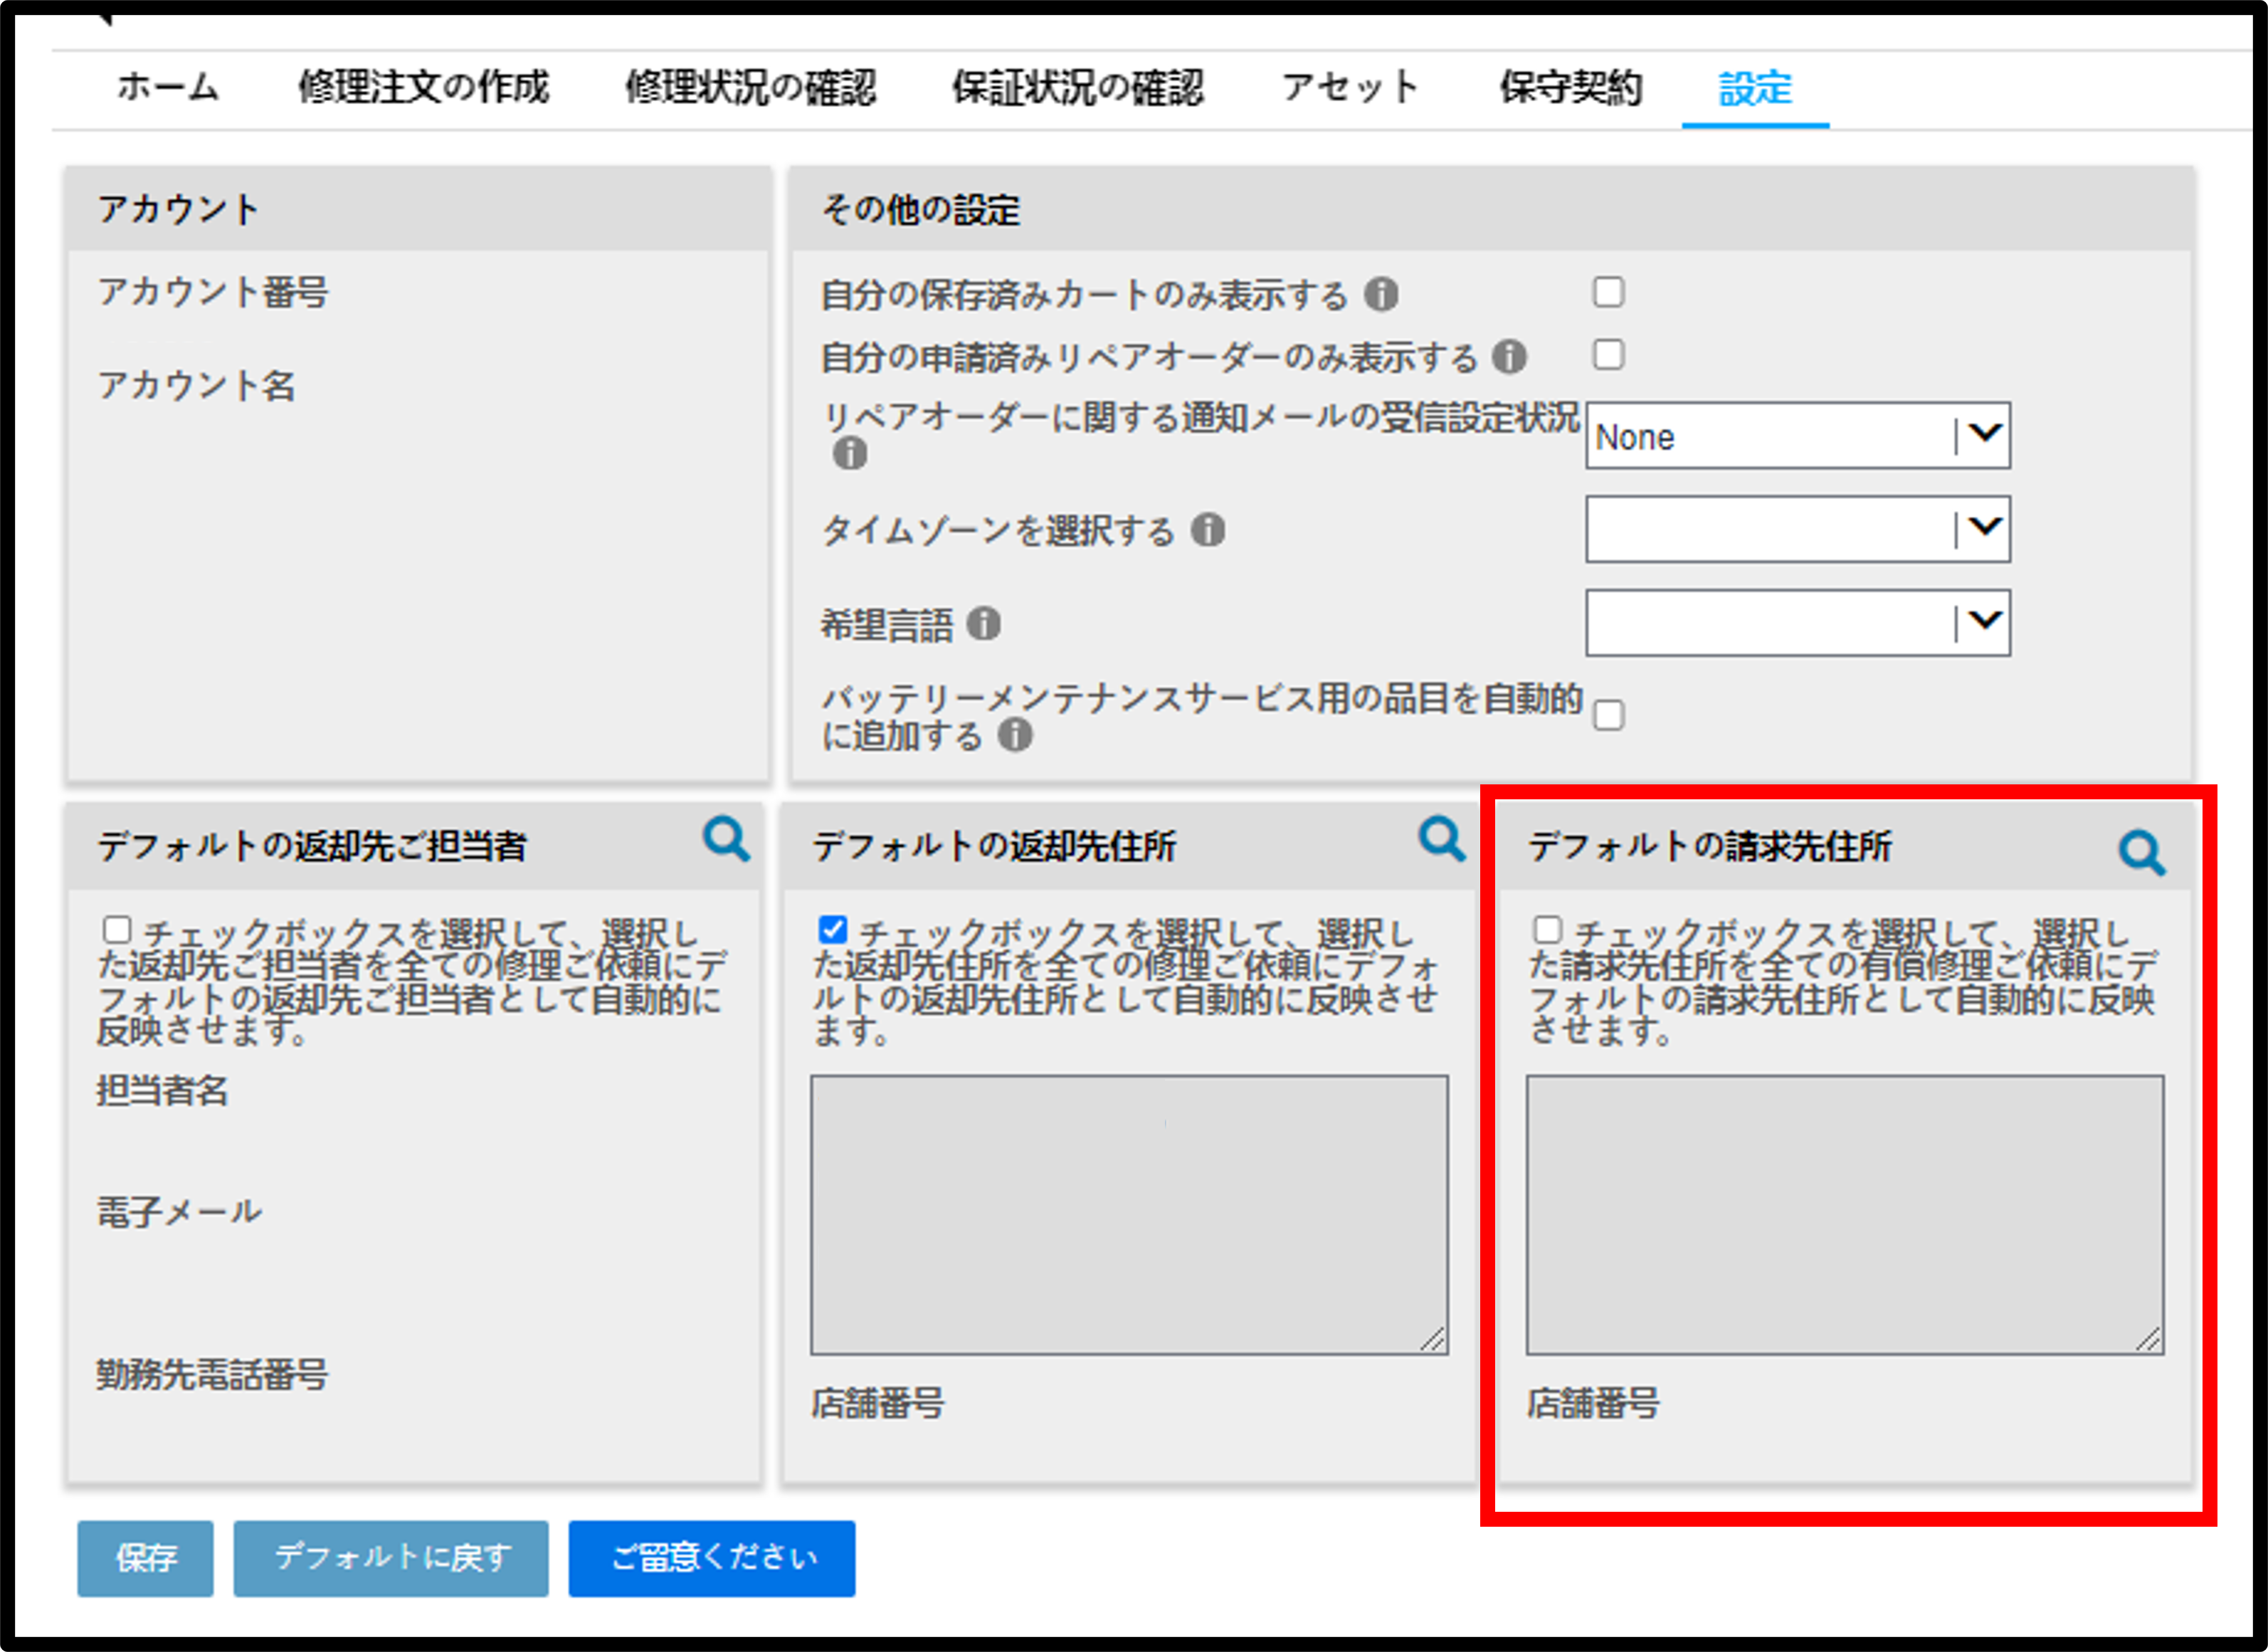This screenshot has width=2268, height=1652.
Task: Switch to the 修理注文の作成 tab
Action: point(423,88)
